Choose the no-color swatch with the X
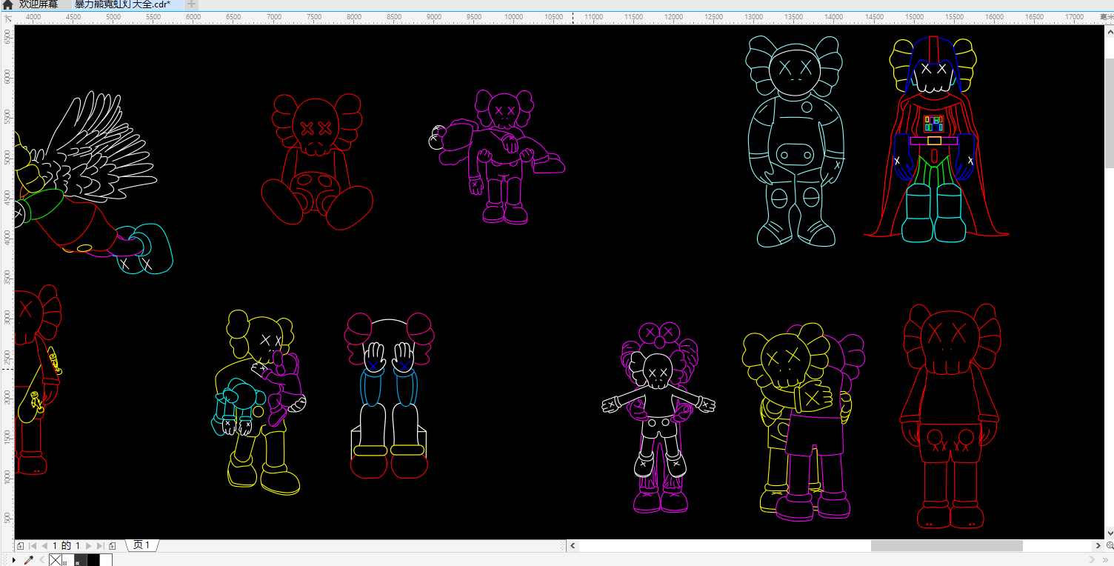1114x566 pixels. (x=56, y=560)
